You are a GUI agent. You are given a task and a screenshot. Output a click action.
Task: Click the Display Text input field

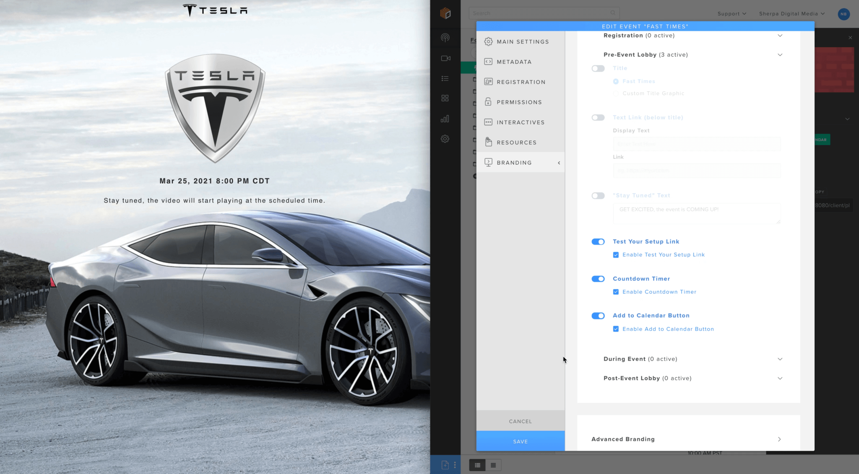coord(697,144)
